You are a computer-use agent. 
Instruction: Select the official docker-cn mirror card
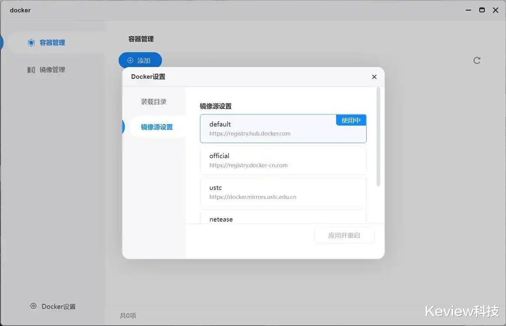coord(283,160)
